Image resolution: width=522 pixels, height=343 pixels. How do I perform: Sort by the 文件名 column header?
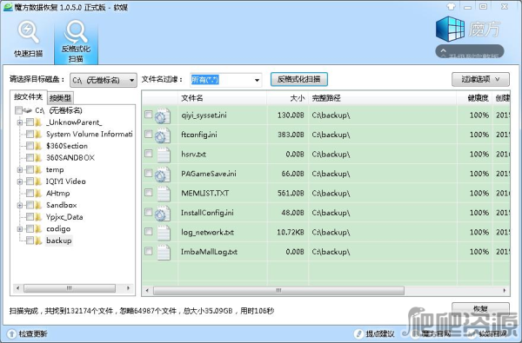click(222, 98)
